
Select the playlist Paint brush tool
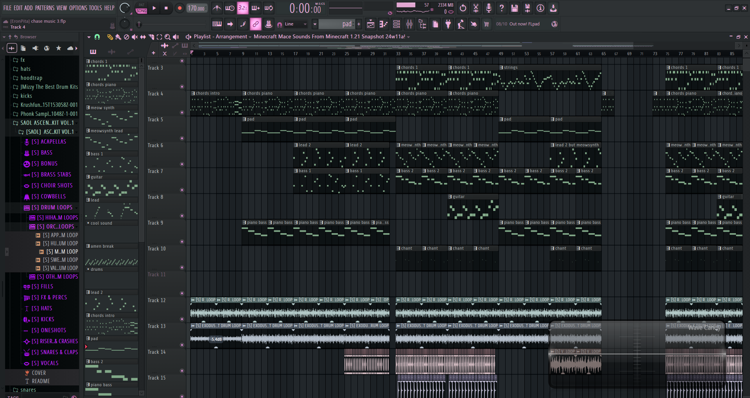(x=118, y=37)
